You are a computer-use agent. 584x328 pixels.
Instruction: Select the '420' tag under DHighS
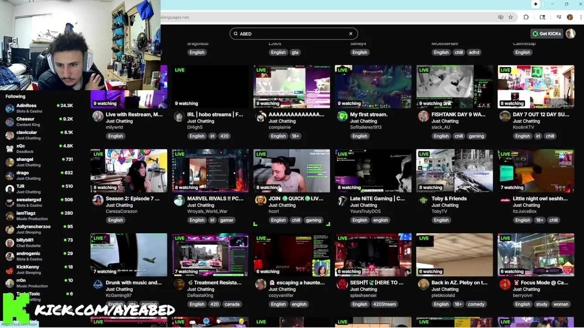[224, 136]
